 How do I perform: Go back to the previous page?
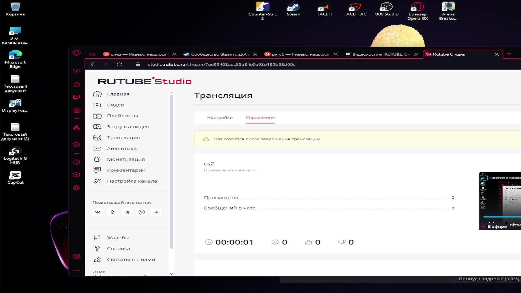pyautogui.click(x=92, y=64)
